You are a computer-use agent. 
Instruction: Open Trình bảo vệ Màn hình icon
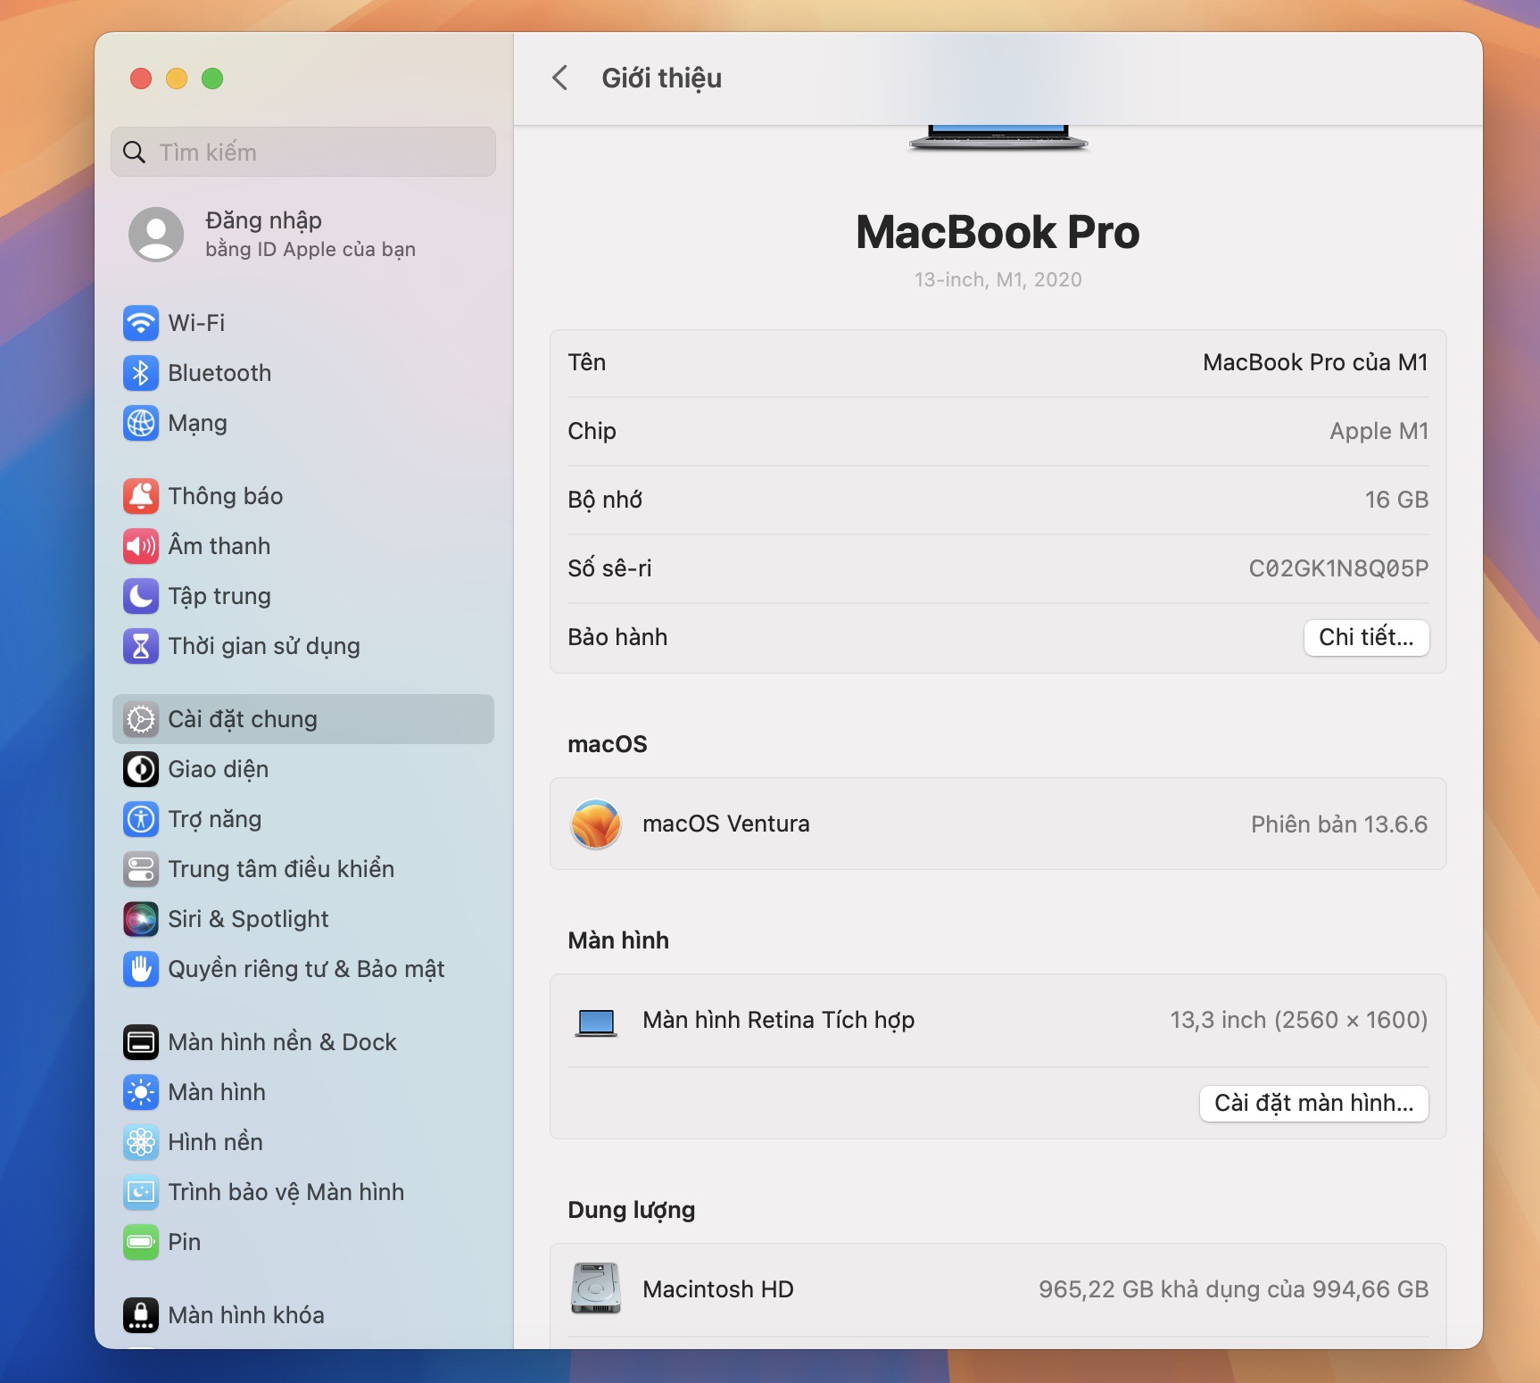141,1192
